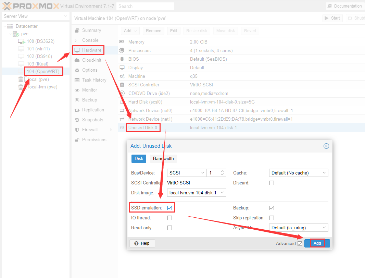Expand the Disk image dropdown

point(197,193)
